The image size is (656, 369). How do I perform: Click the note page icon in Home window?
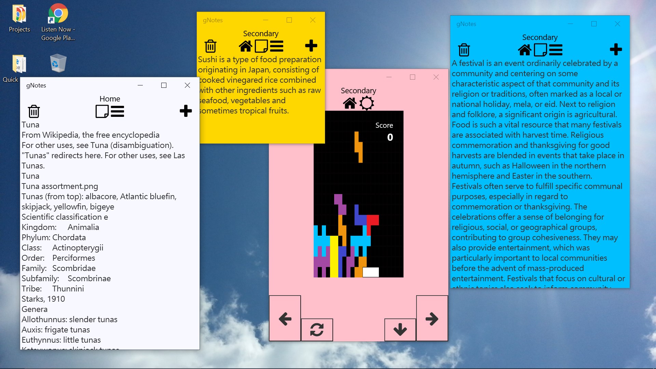click(x=102, y=111)
